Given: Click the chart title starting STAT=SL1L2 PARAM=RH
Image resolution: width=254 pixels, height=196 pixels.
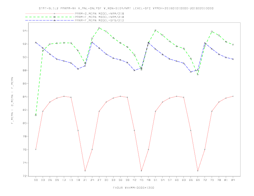Looking at the screenshot, I should tap(126, 8).
